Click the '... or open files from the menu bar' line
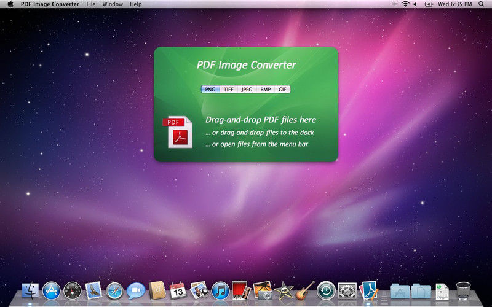This screenshot has width=492, height=307. 256,144
